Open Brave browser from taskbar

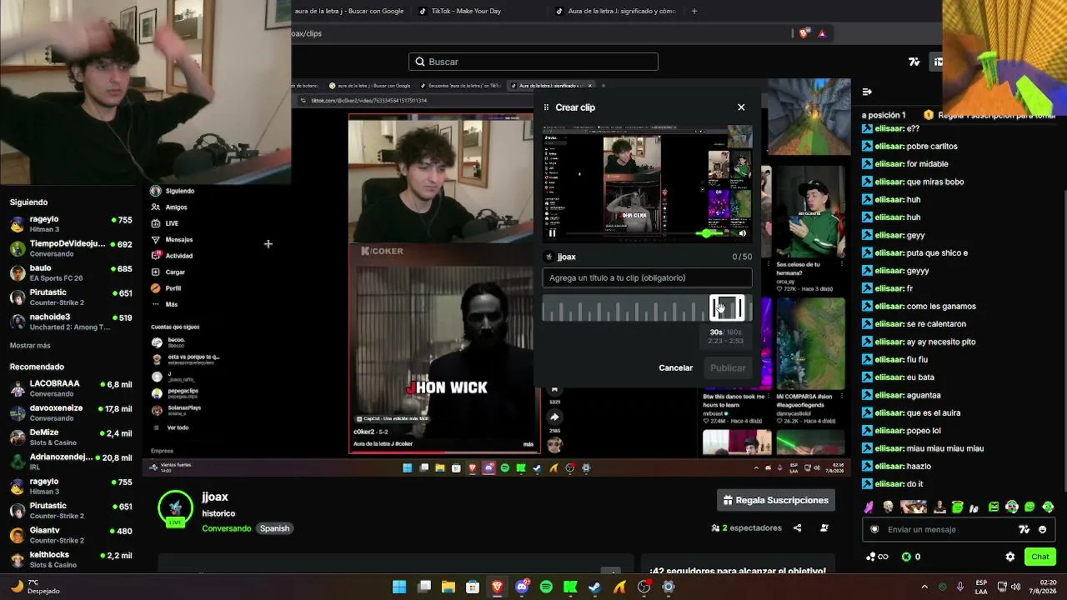498,587
